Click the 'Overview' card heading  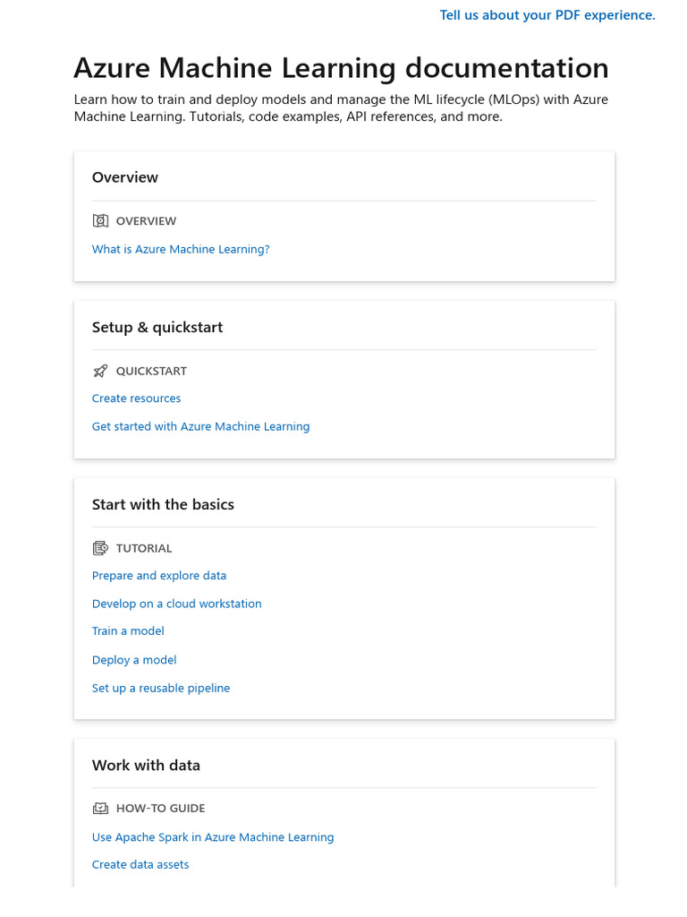point(125,177)
